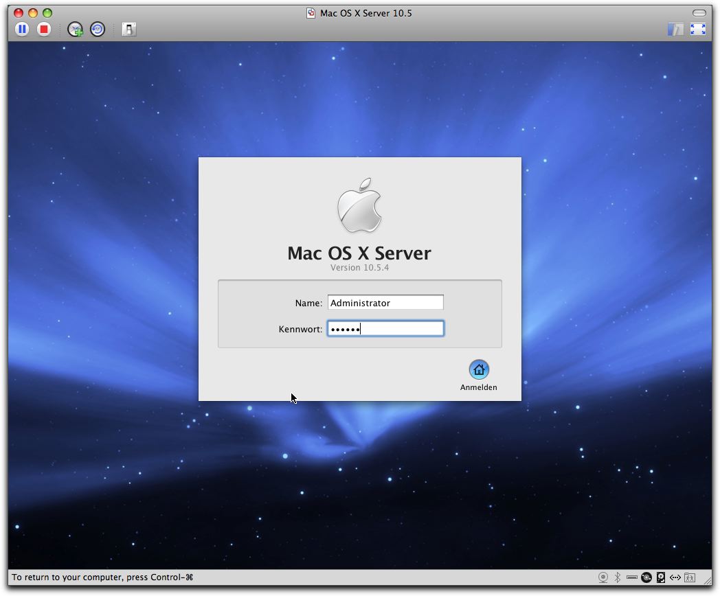
Task: Enter full screen view mode
Action: click(697, 30)
